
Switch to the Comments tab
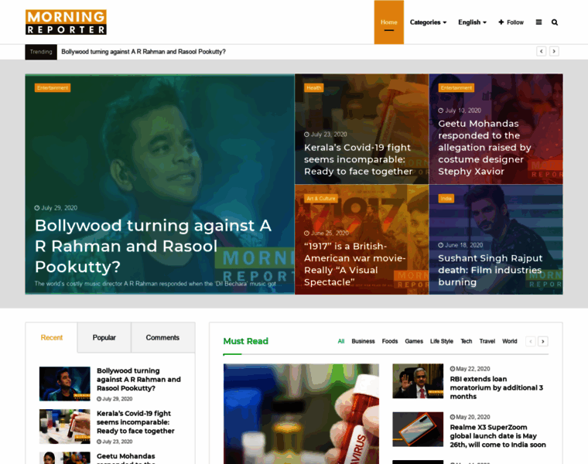(162, 338)
